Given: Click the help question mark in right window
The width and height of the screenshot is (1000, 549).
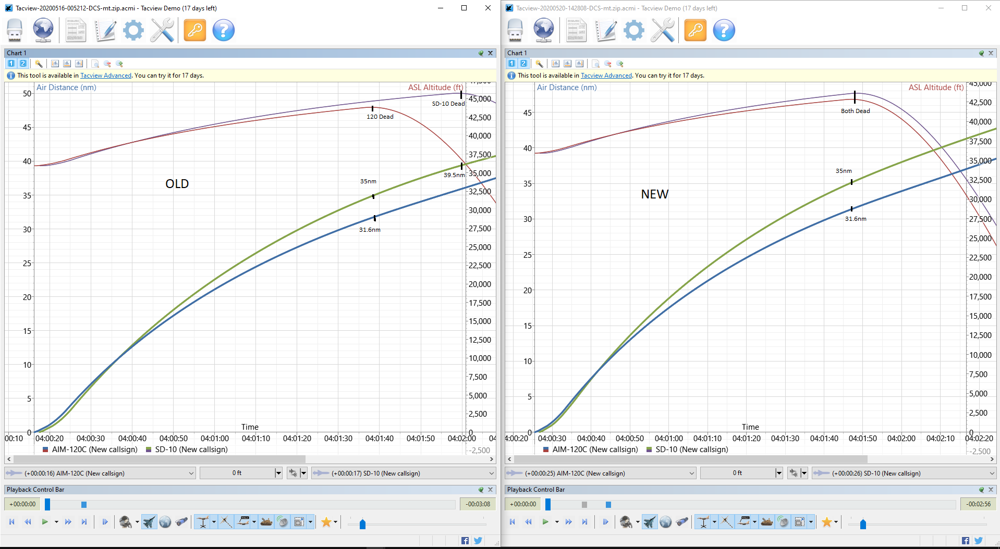Looking at the screenshot, I should coord(724,30).
